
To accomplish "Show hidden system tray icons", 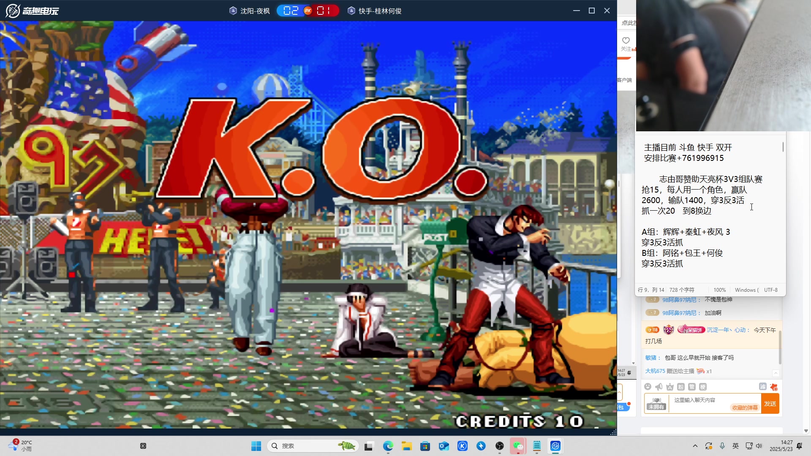I will point(695,446).
